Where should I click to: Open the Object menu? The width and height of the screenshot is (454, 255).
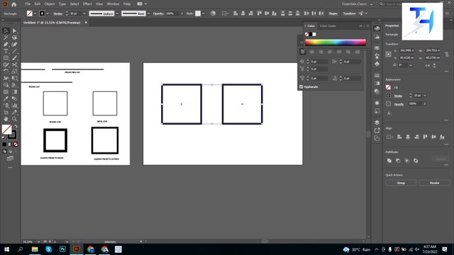pos(50,4)
